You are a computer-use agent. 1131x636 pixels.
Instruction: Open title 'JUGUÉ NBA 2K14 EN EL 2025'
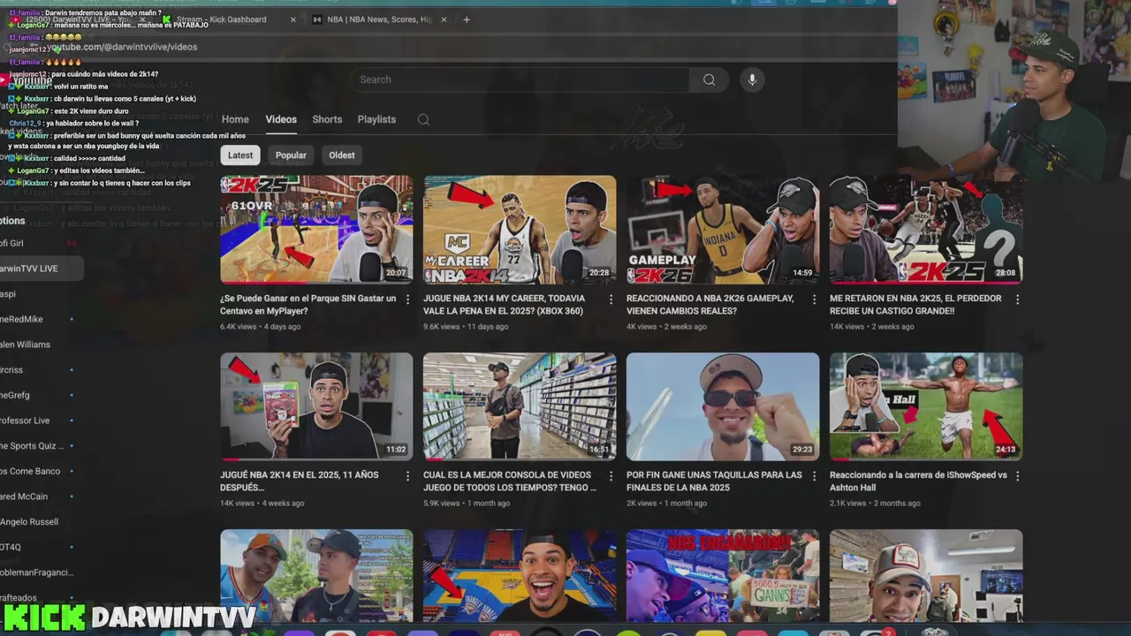[299, 481]
